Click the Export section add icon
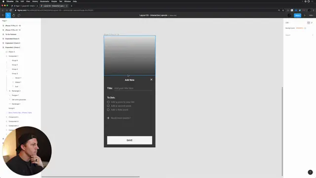316x178 pixels. 313,35
